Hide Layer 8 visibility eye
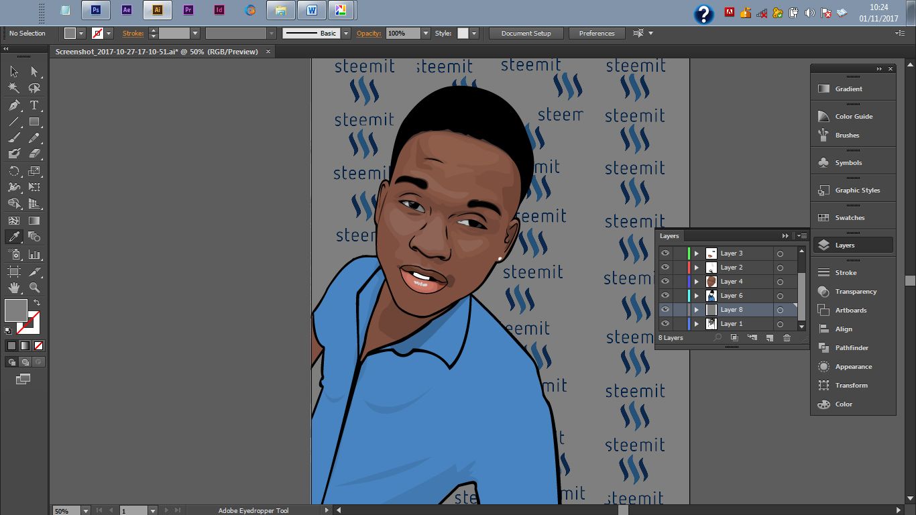Viewport: 916px width, 515px height. [665, 310]
